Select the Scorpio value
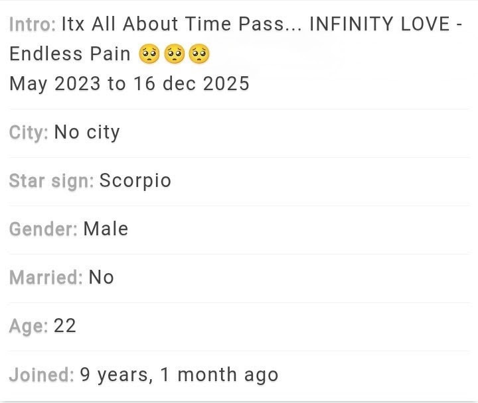This screenshot has width=478, height=403. tap(135, 181)
